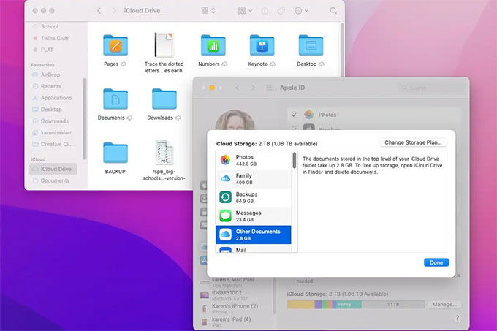Select Backups in the iCloud storage list
The width and height of the screenshot is (497, 331).
(254, 197)
